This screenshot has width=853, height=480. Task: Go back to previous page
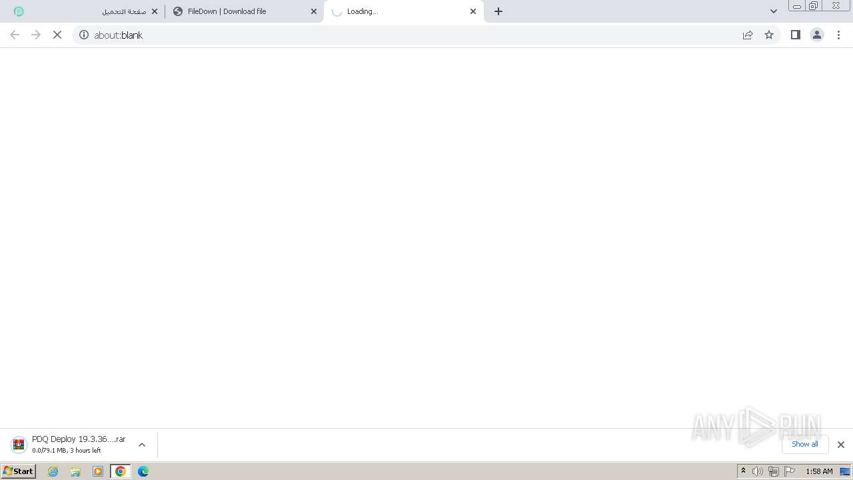click(x=15, y=35)
